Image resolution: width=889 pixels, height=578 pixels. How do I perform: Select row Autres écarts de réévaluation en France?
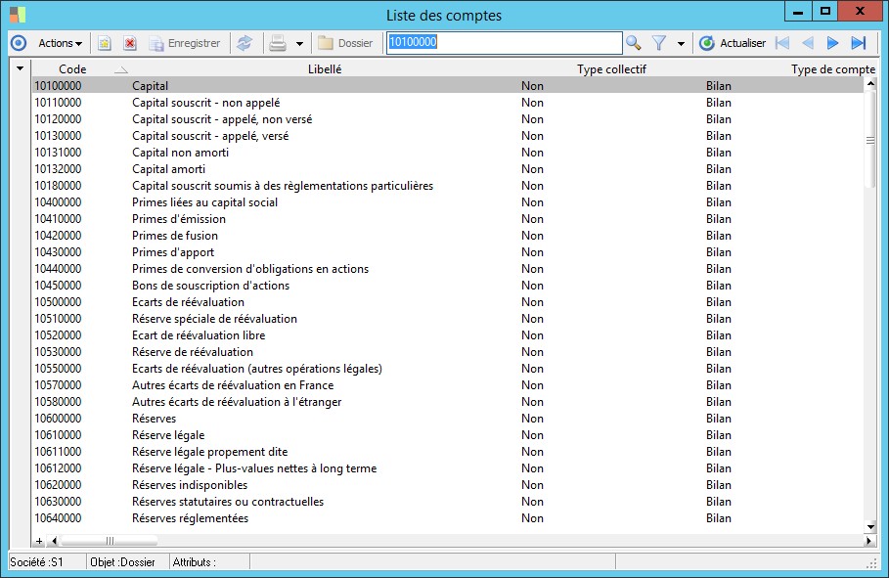448,385
